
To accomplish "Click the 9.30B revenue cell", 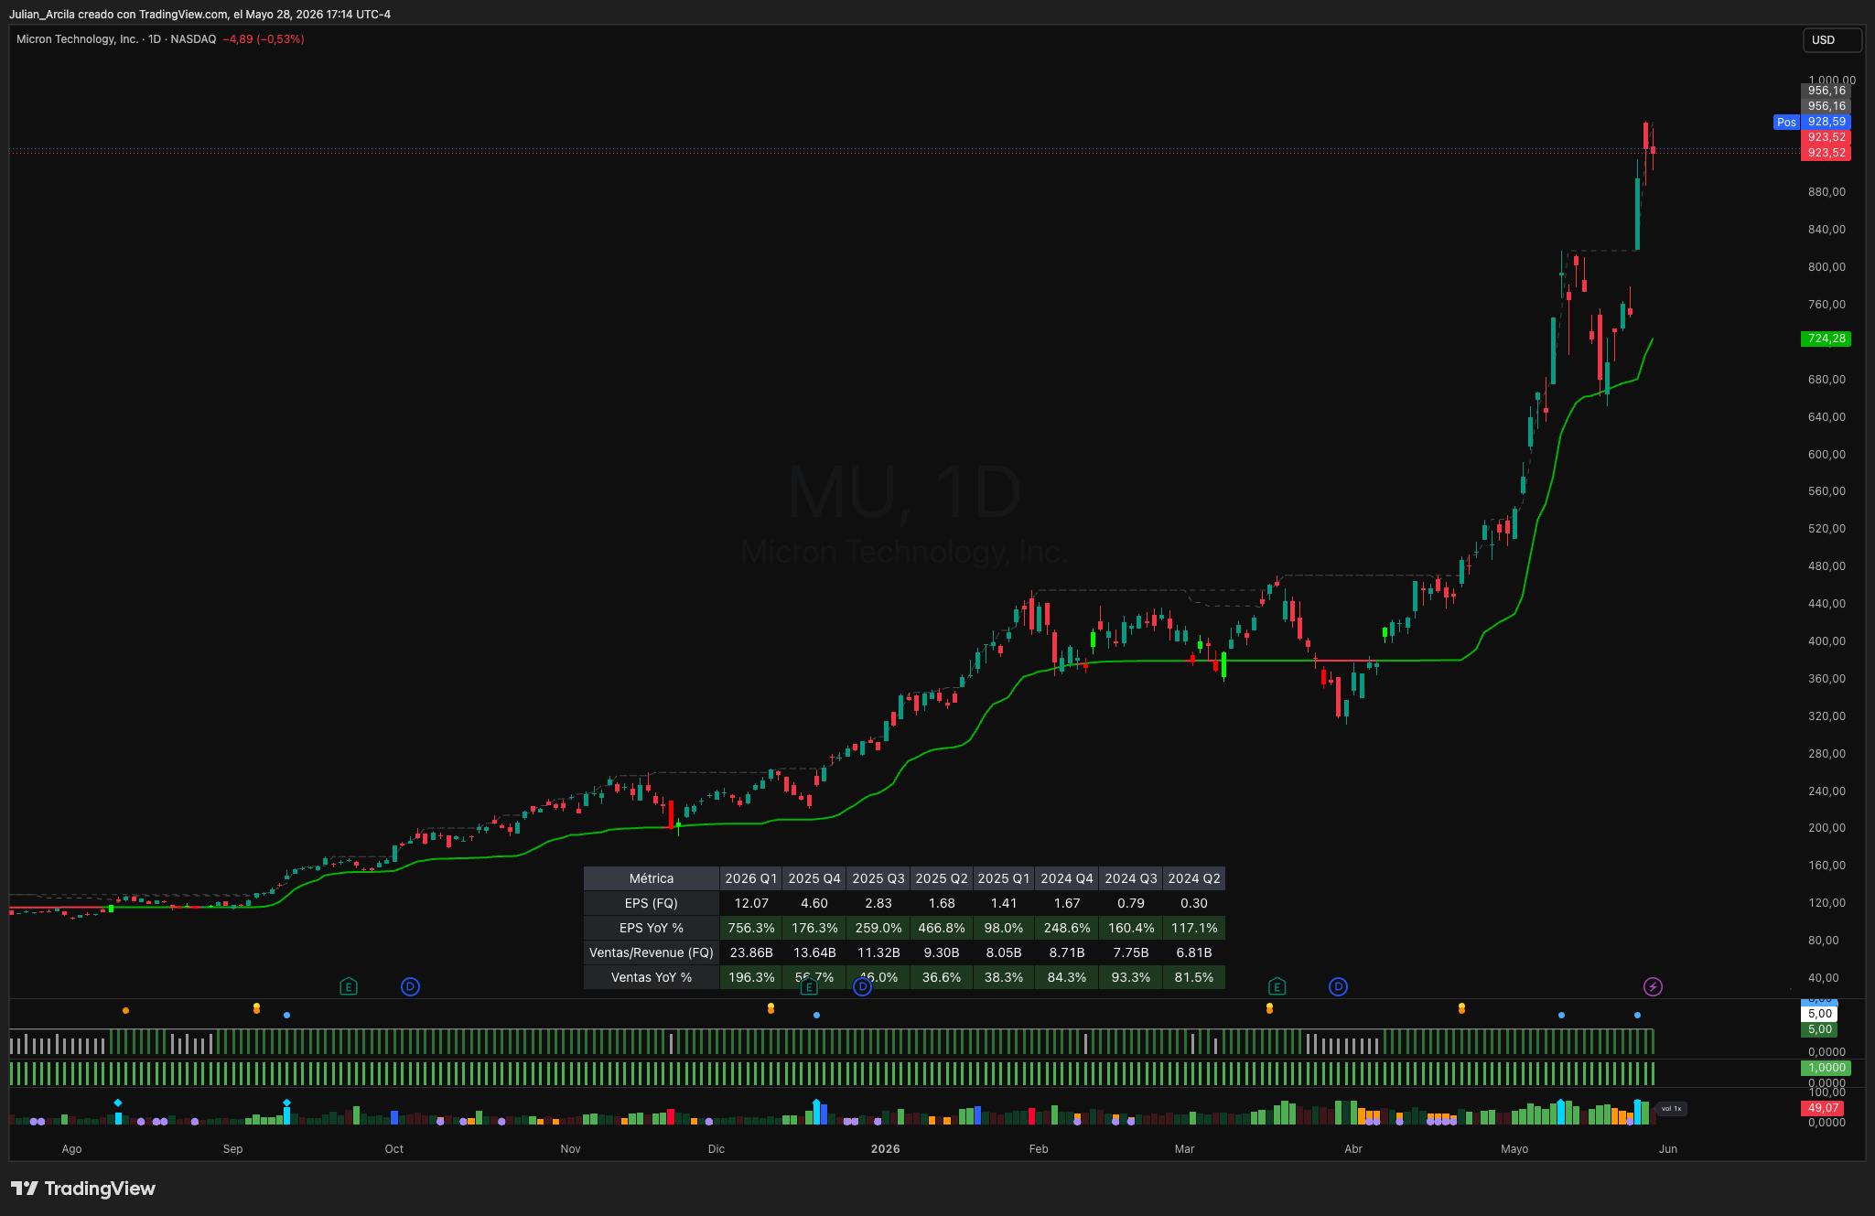I will 942,952.
